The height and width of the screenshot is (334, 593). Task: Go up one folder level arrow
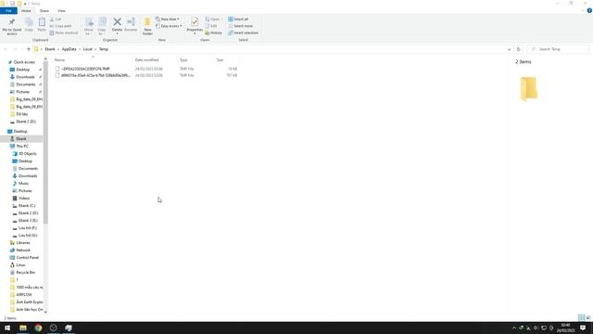pos(29,49)
